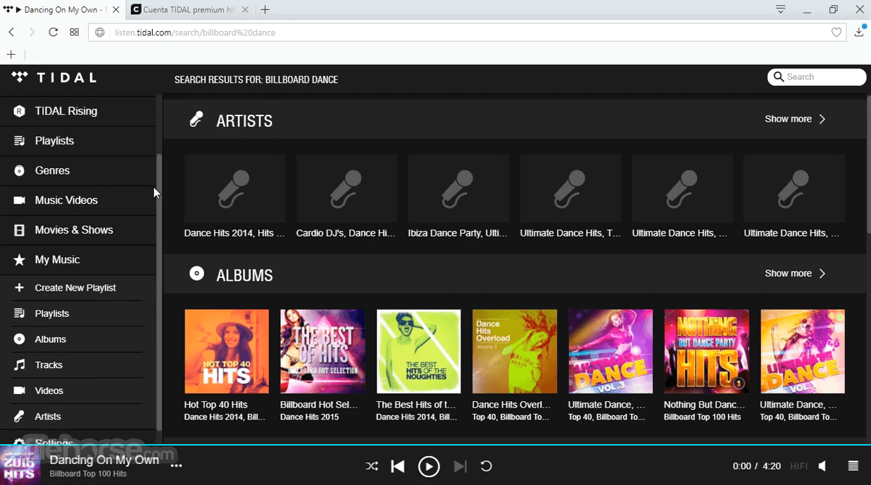Click the TIDAL logo
The height and width of the screenshot is (485, 871).
pyautogui.click(x=54, y=77)
